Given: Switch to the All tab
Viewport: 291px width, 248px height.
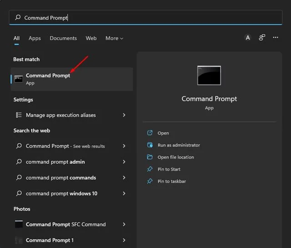Looking at the screenshot, I should 16,38.
